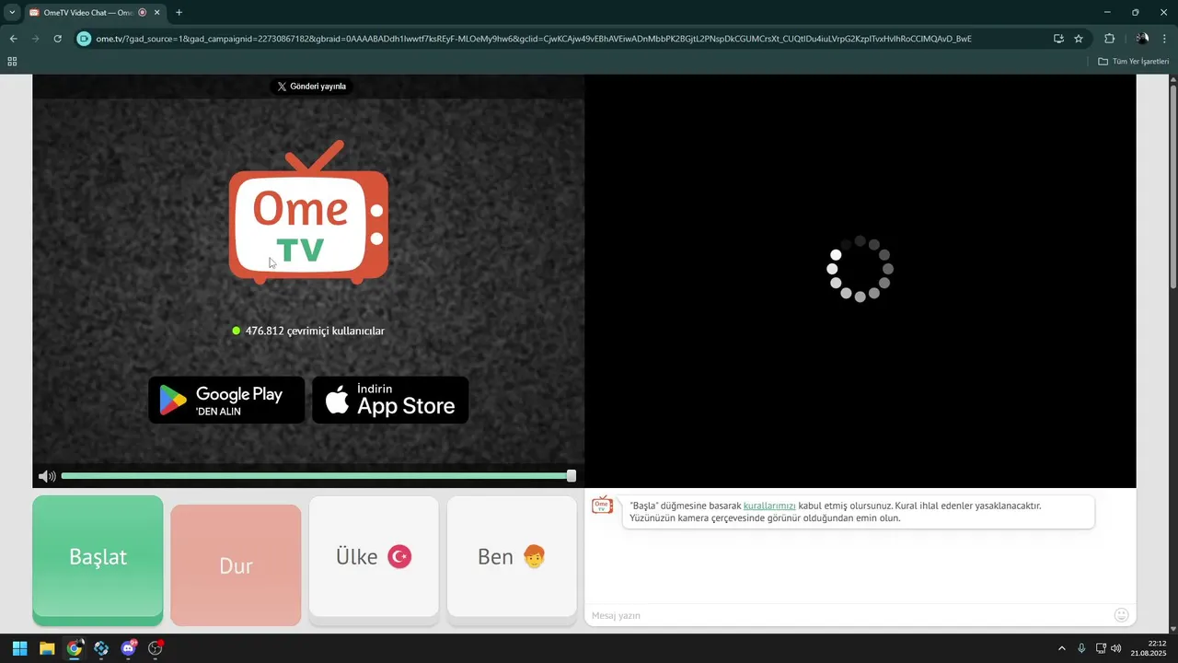Open Discord from the taskbar
The width and height of the screenshot is (1178, 663).
128,648
